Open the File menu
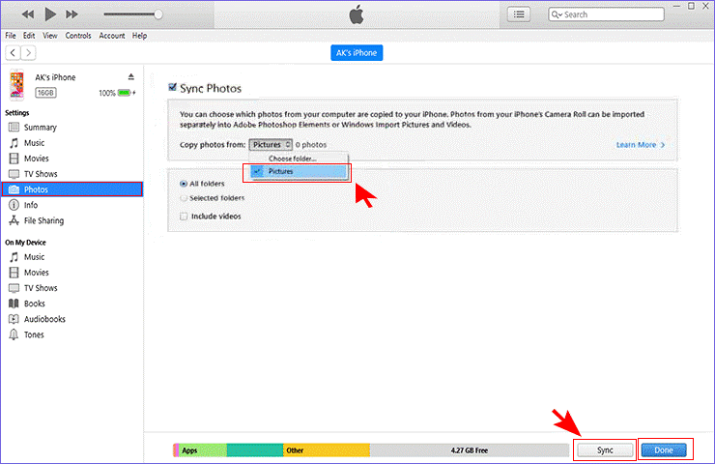Image resolution: width=715 pixels, height=464 pixels. point(11,36)
